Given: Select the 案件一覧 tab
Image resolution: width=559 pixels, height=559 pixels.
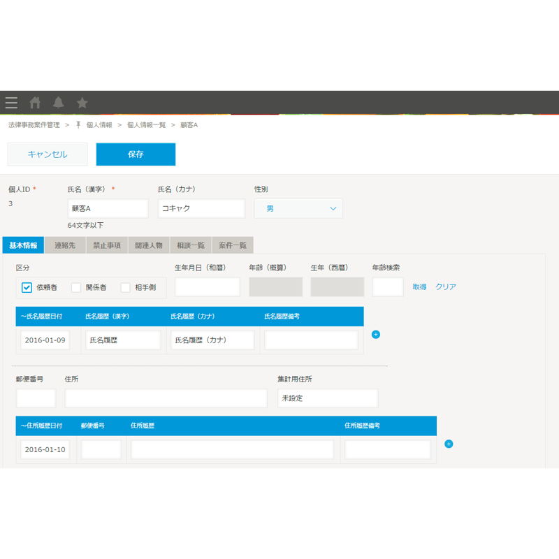Looking at the screenshot, I should point(233,245).
